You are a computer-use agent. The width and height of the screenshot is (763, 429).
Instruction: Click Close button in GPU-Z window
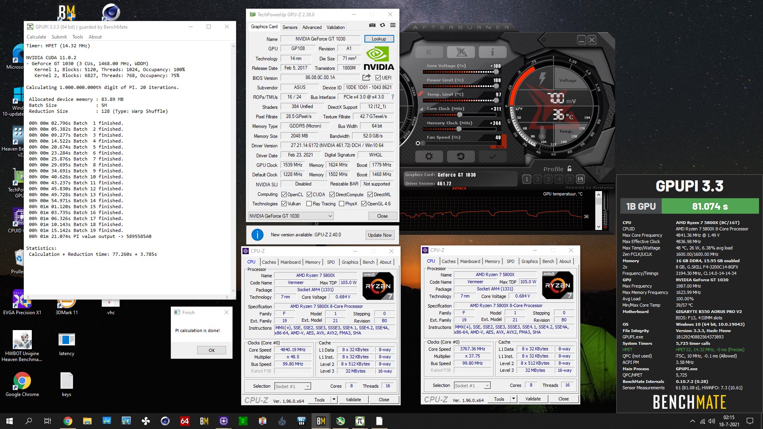click(382, 216)
